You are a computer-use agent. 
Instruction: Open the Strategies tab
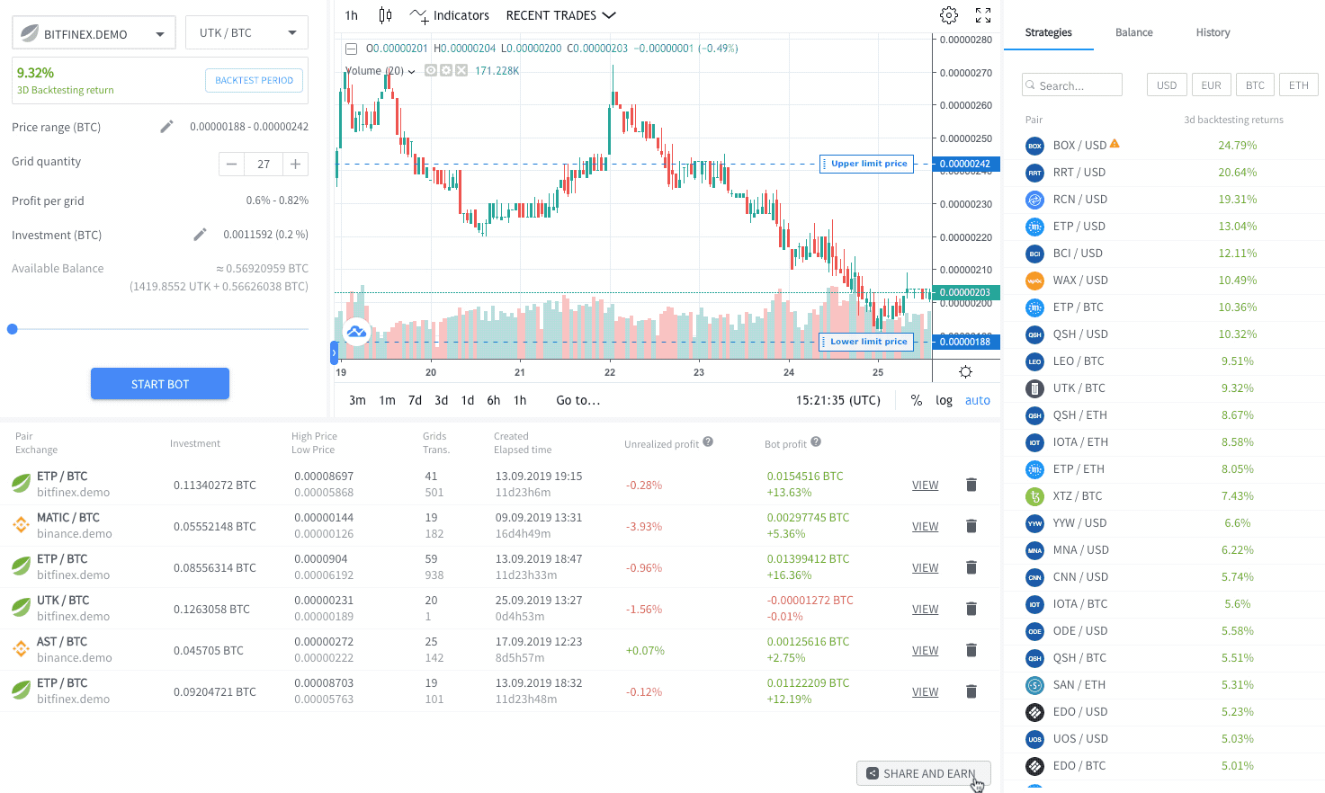pyautogui.click(x=1048, y=32)
